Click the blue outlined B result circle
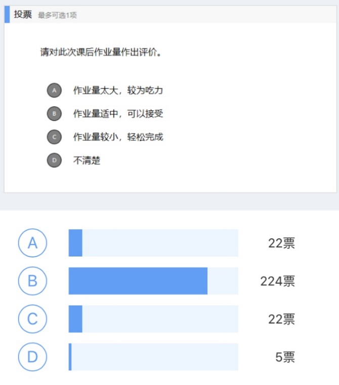 coord(32,281)
